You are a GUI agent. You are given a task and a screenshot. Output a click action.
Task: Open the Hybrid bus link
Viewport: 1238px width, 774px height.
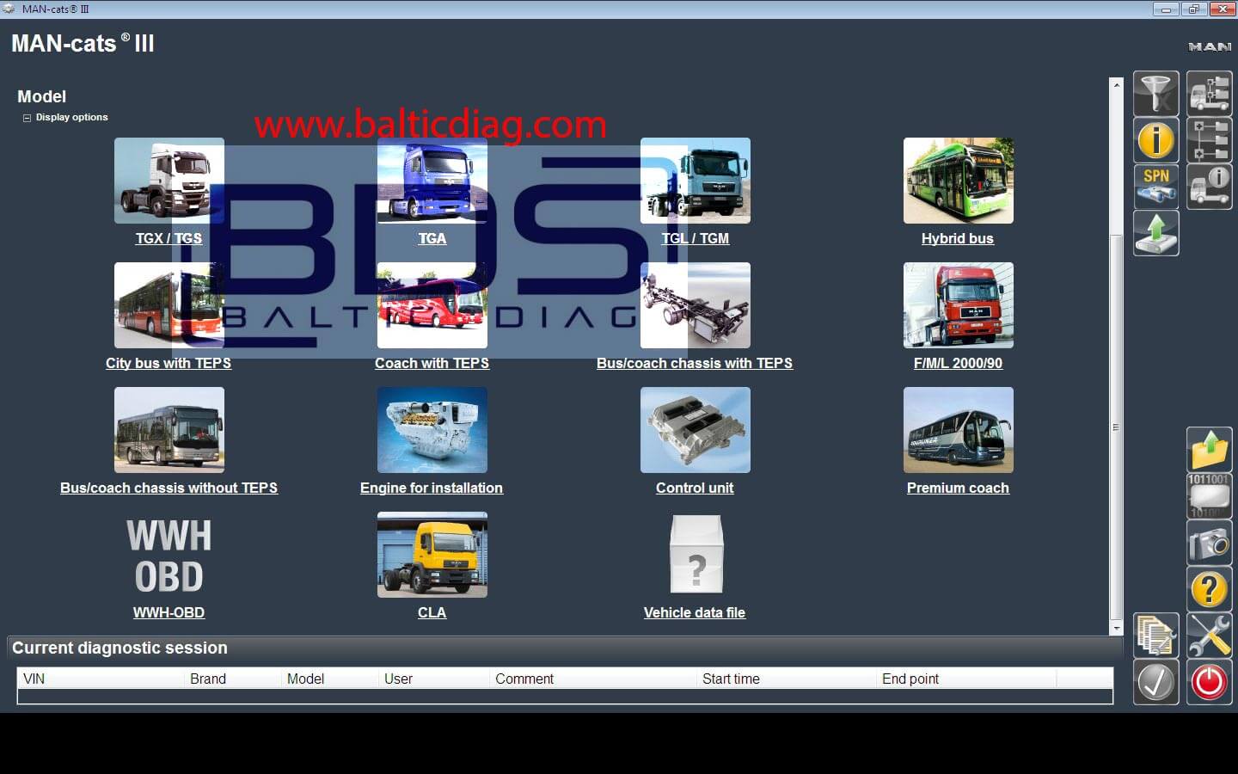[958, 238]
